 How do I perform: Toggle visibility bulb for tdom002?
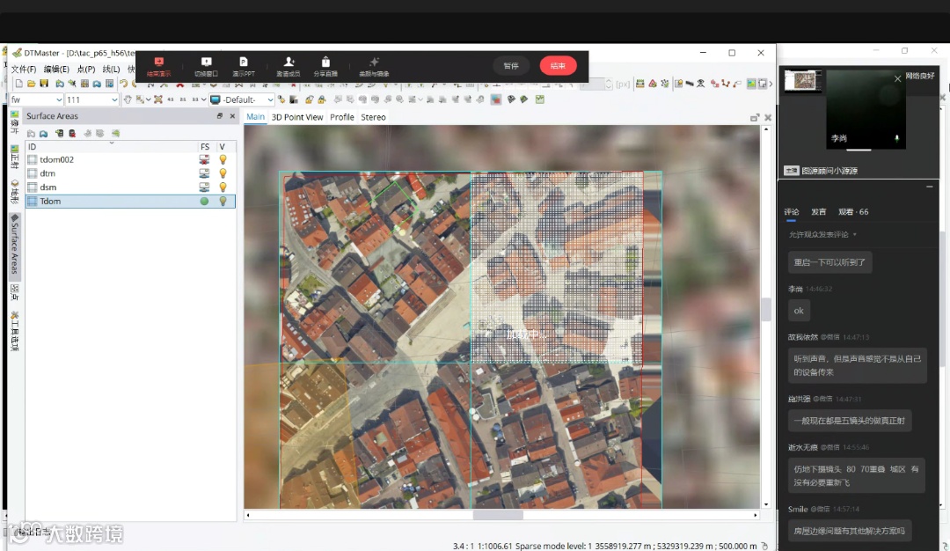223,160
